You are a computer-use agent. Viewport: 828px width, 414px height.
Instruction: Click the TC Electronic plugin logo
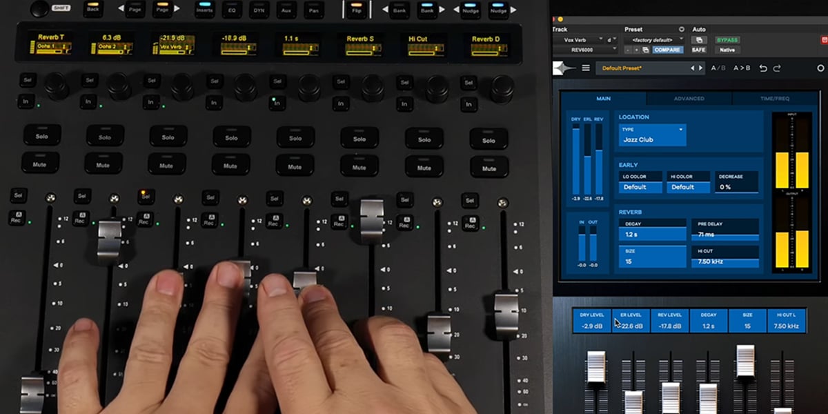(563, 67)
